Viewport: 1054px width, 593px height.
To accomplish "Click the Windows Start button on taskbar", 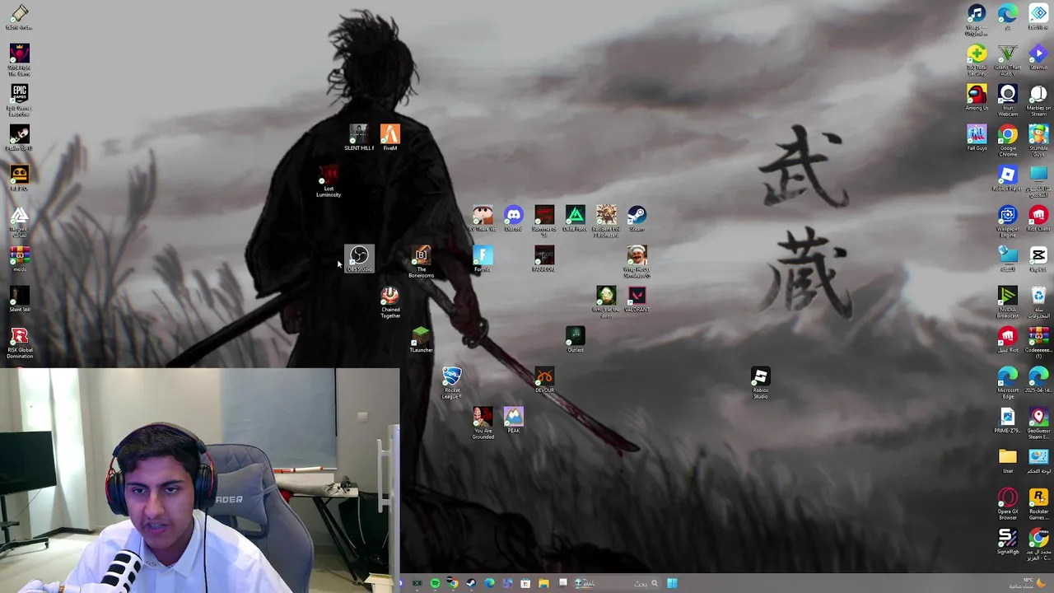I will 672,583.
